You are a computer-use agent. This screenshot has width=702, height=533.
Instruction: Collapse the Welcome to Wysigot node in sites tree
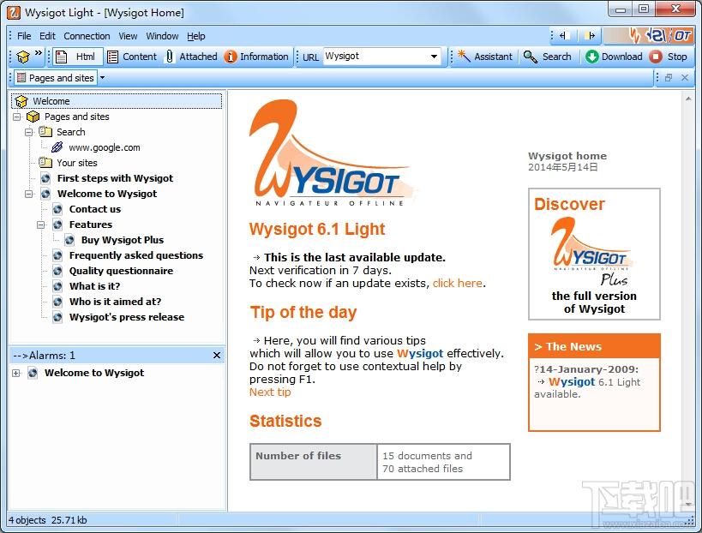click(x=28, y=194)
